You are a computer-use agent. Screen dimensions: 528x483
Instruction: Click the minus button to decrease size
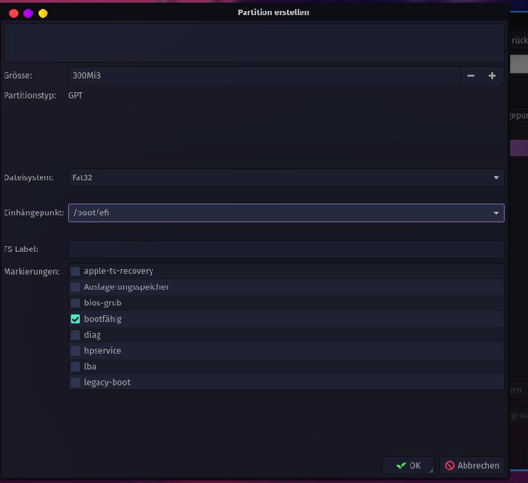coord(471,76)
